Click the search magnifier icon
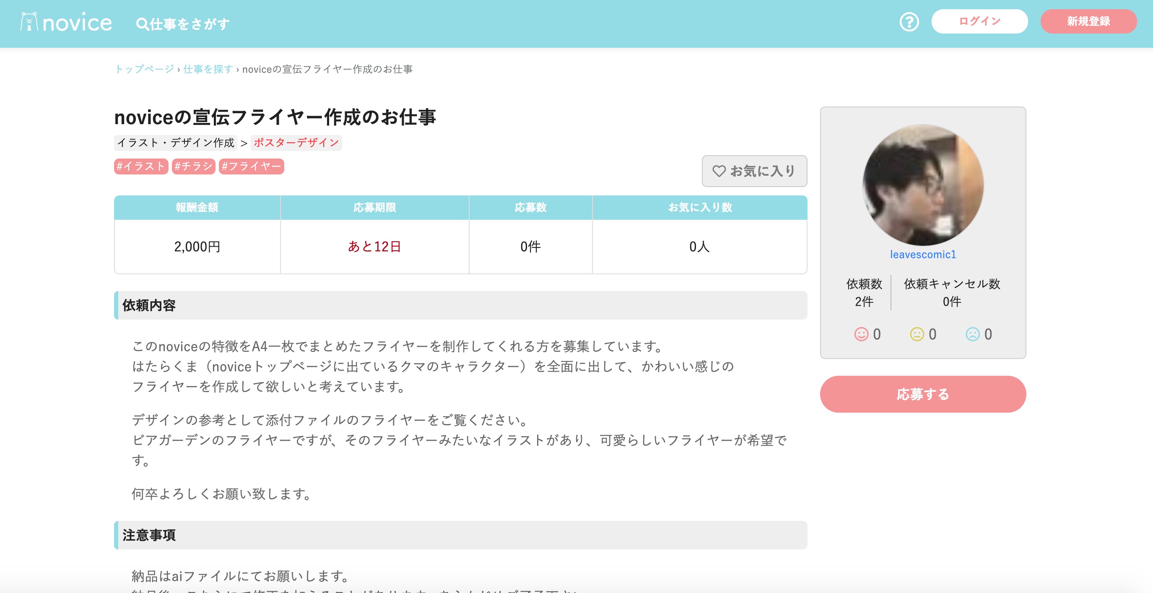The image size is (1153, 593). pyautogui.click(x=142, y=24)
